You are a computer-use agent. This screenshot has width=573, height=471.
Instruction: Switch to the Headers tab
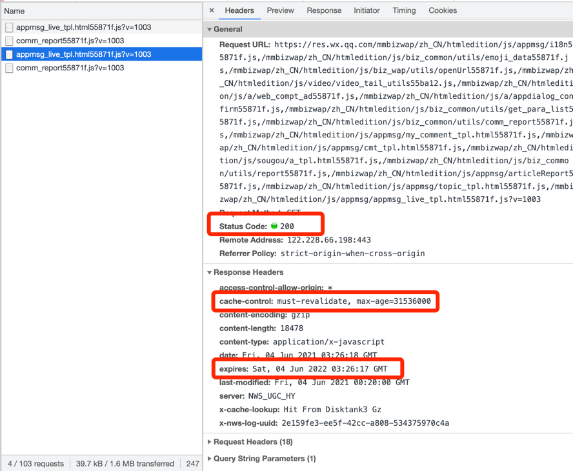click(239, 10)
